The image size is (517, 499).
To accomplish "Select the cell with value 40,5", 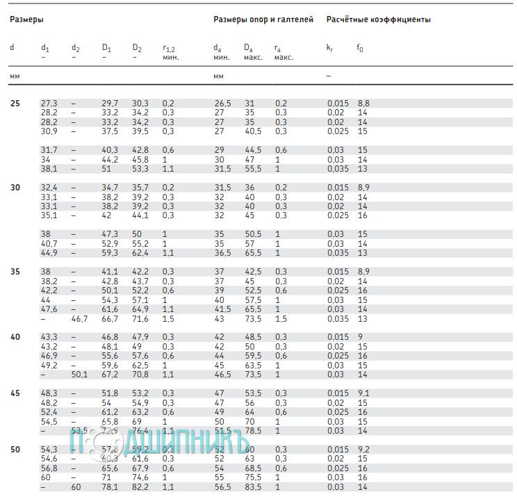I will tap(253, 131).
